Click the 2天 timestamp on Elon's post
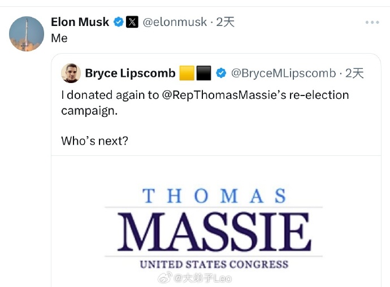390x287 pixels. [x=225, y=22]
